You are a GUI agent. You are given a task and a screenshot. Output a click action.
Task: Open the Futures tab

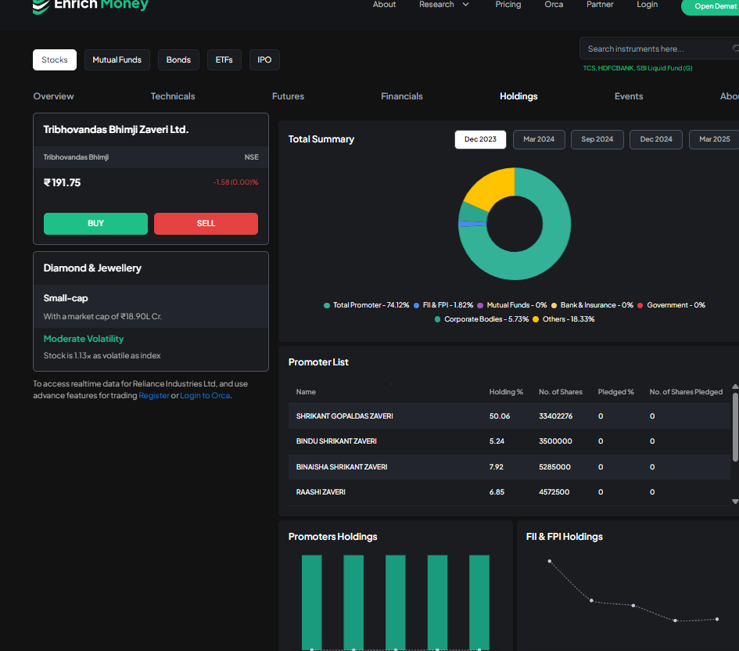click(288, 96)
